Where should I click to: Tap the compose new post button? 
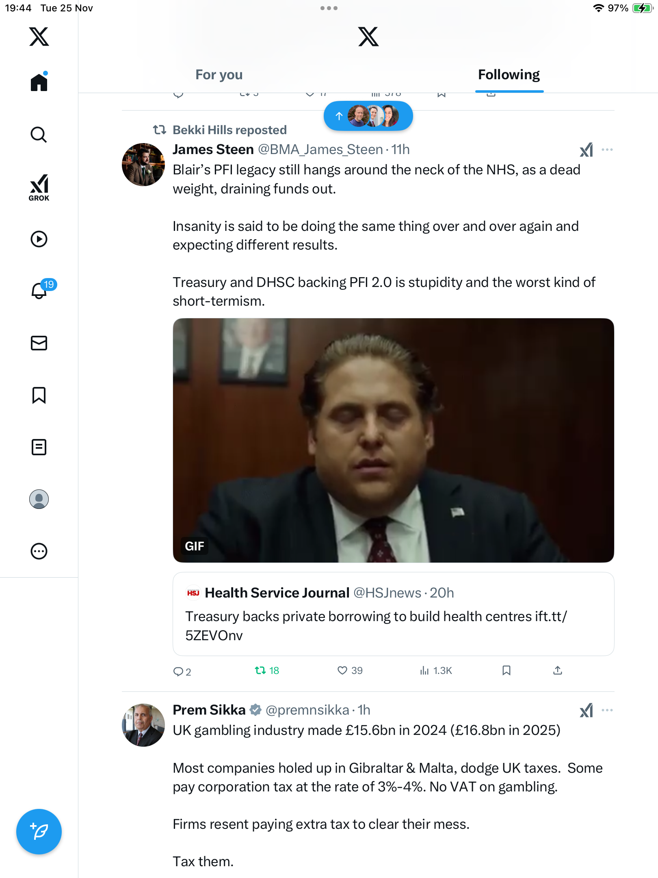39,832
